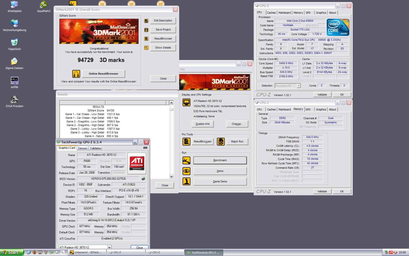Click the ResultBrowser icon in score window
Image resolution: width=409 pixels, height=256 pixels.
point(146,39)
